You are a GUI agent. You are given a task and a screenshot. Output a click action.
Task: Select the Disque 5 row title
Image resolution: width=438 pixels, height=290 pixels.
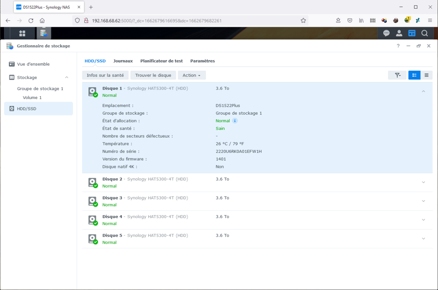pyautogui.click(x=112, y=236)
